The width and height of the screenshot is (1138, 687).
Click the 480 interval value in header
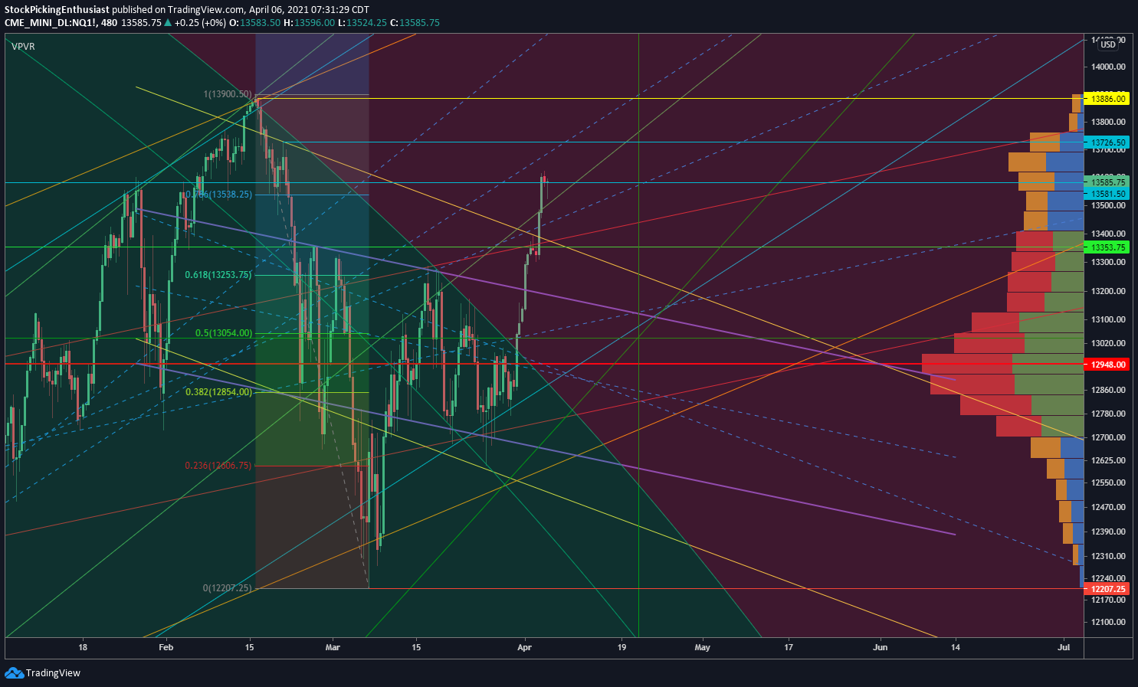(109, 23)
